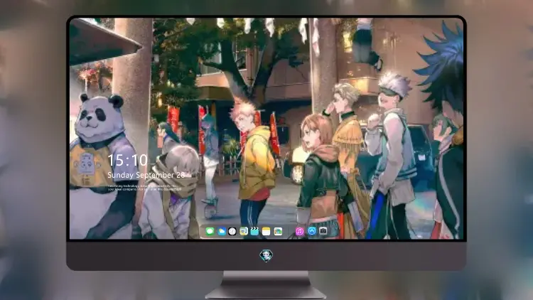Open the yellow chat-bubble app in the dock

243,231
